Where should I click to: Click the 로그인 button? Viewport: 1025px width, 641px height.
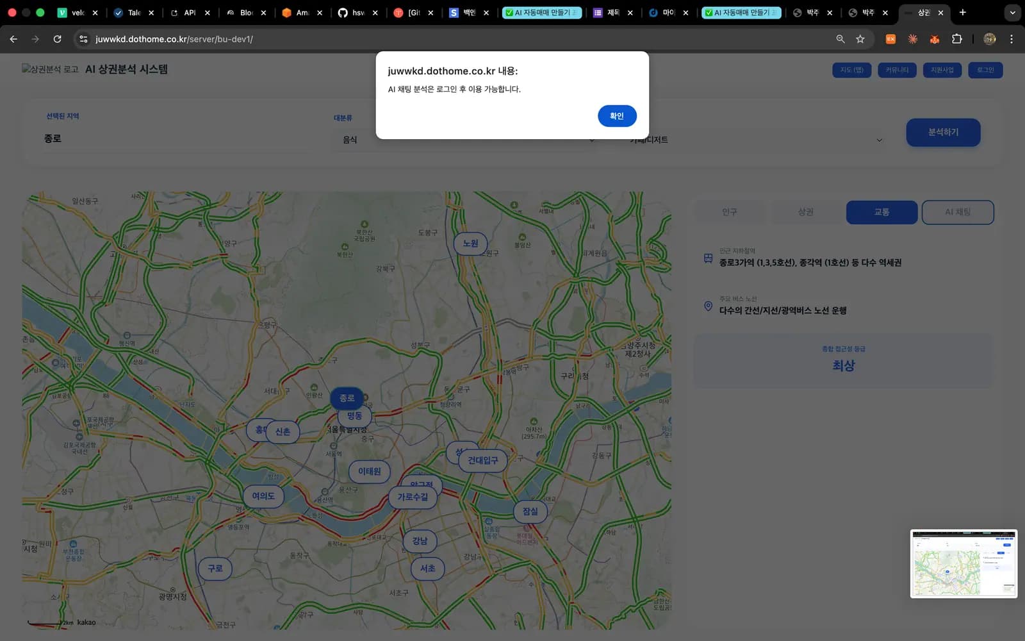click(985, 70)
